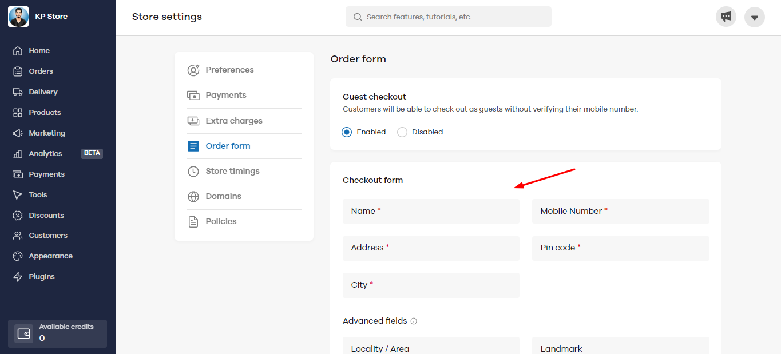Open the chat support icon

726,17
